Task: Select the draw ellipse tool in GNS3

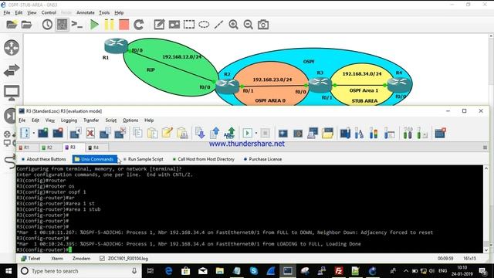Action: pos(204,25)
